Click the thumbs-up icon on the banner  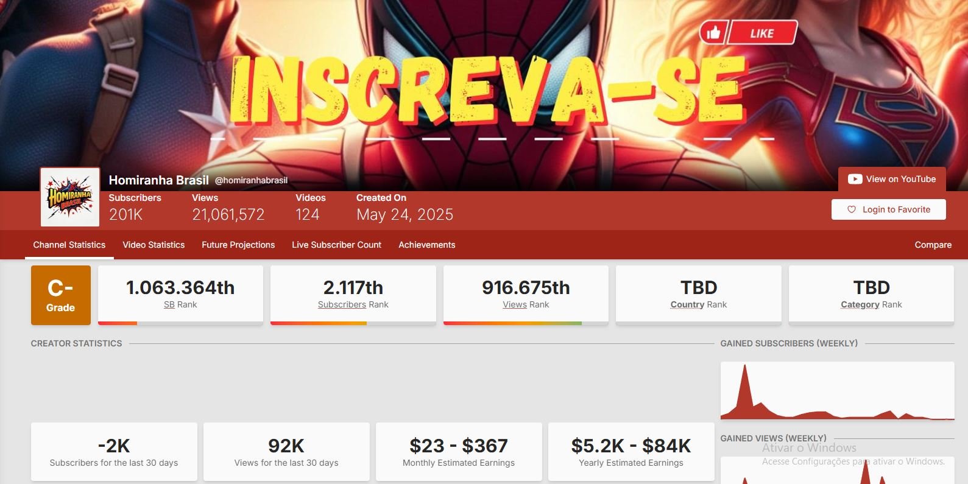(713, 33)
